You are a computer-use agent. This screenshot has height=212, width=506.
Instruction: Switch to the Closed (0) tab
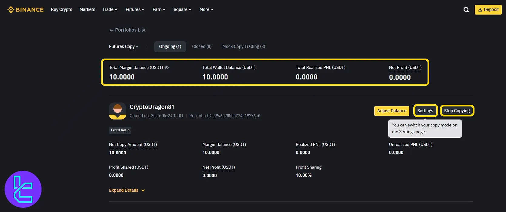[x=202, y=47]
